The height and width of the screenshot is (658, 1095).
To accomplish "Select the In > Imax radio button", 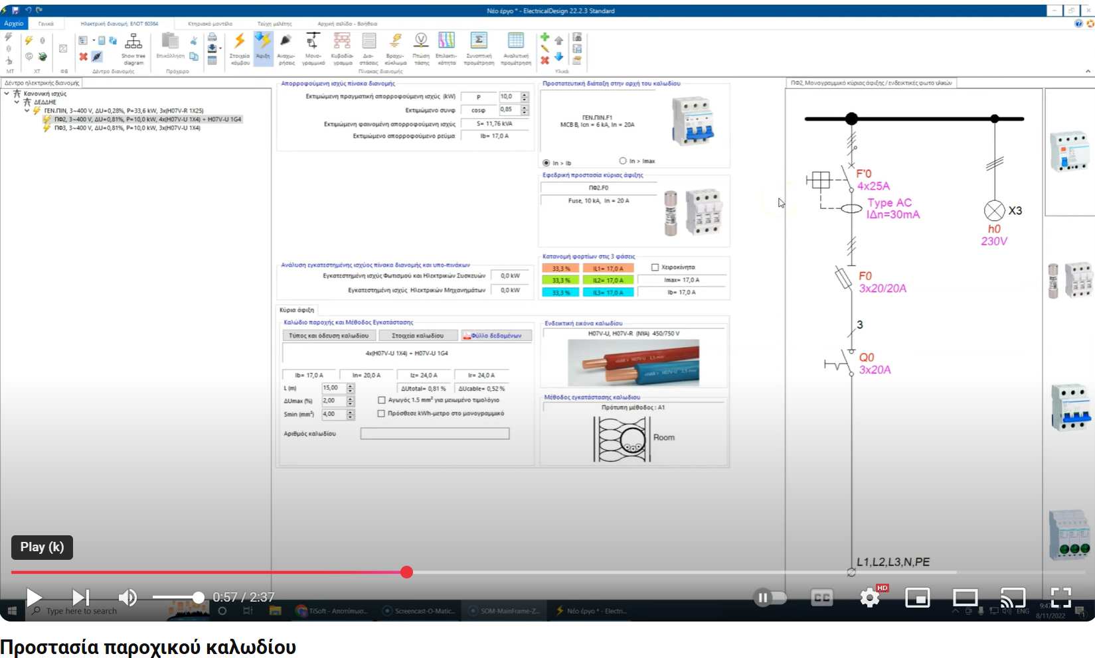I will [622, 160].
